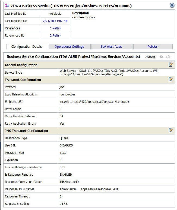The image size is (177, 210).
Task: Click the Enable Message Persistence 'true' value
Action: [62, 167]
